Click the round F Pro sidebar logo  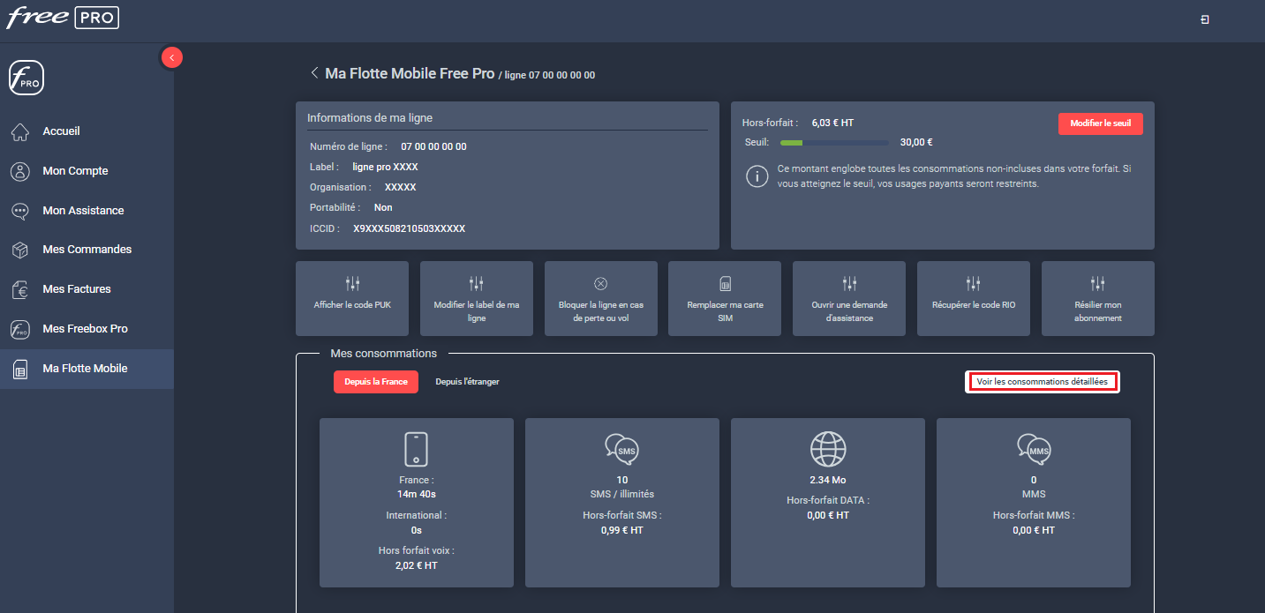coord(26,78)
